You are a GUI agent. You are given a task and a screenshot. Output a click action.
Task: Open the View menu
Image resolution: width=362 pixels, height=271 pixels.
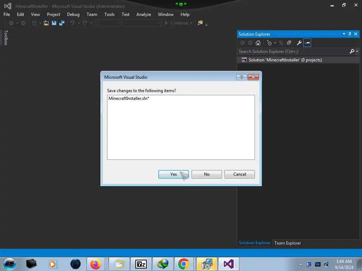(x=35, y=14)
